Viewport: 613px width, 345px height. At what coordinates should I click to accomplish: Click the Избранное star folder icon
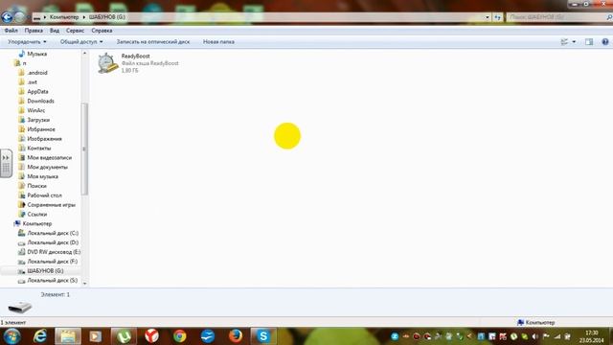point(22,129)
